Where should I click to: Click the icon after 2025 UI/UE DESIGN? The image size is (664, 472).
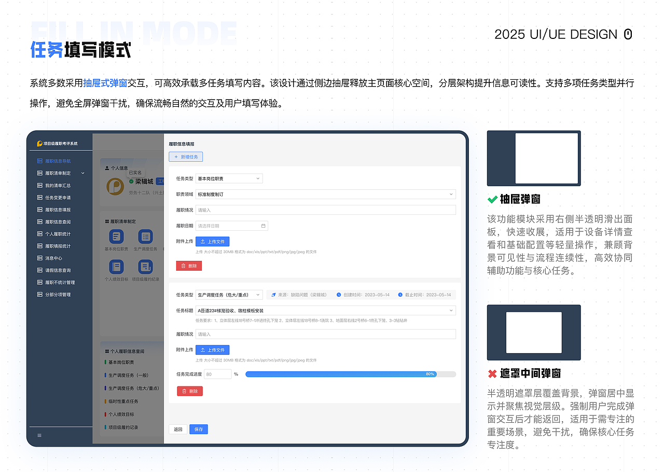point(628,35)
